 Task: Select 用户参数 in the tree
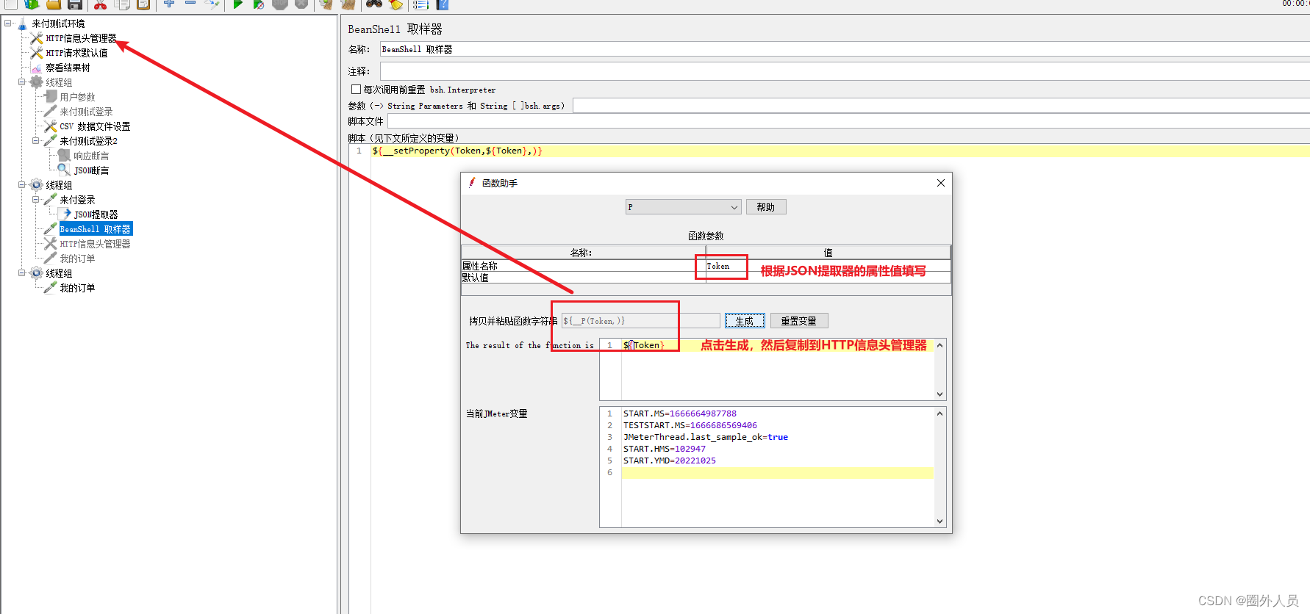click(77, 97)
